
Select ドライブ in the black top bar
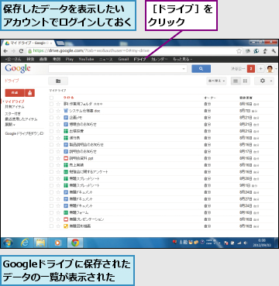(139, 59)
